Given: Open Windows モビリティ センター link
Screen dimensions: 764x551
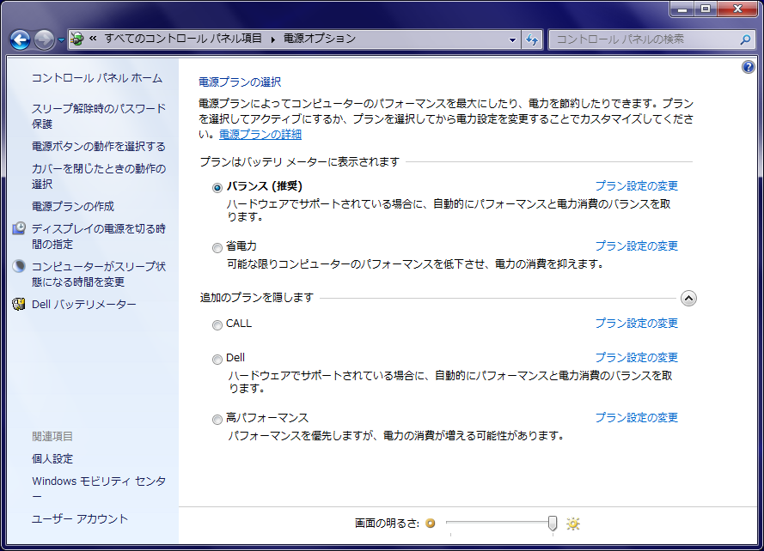Looking at the screenshot, I should [99, 488].
